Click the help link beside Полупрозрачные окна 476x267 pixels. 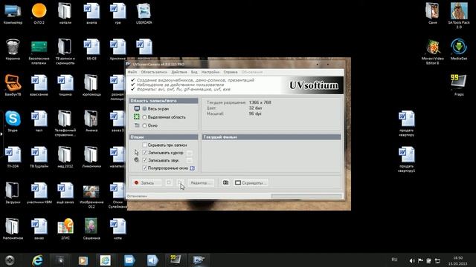[x=192, y=168]
